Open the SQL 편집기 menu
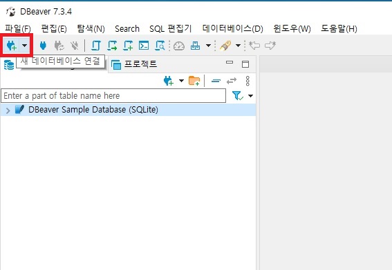392x270 pixels. tap(171, 29)
